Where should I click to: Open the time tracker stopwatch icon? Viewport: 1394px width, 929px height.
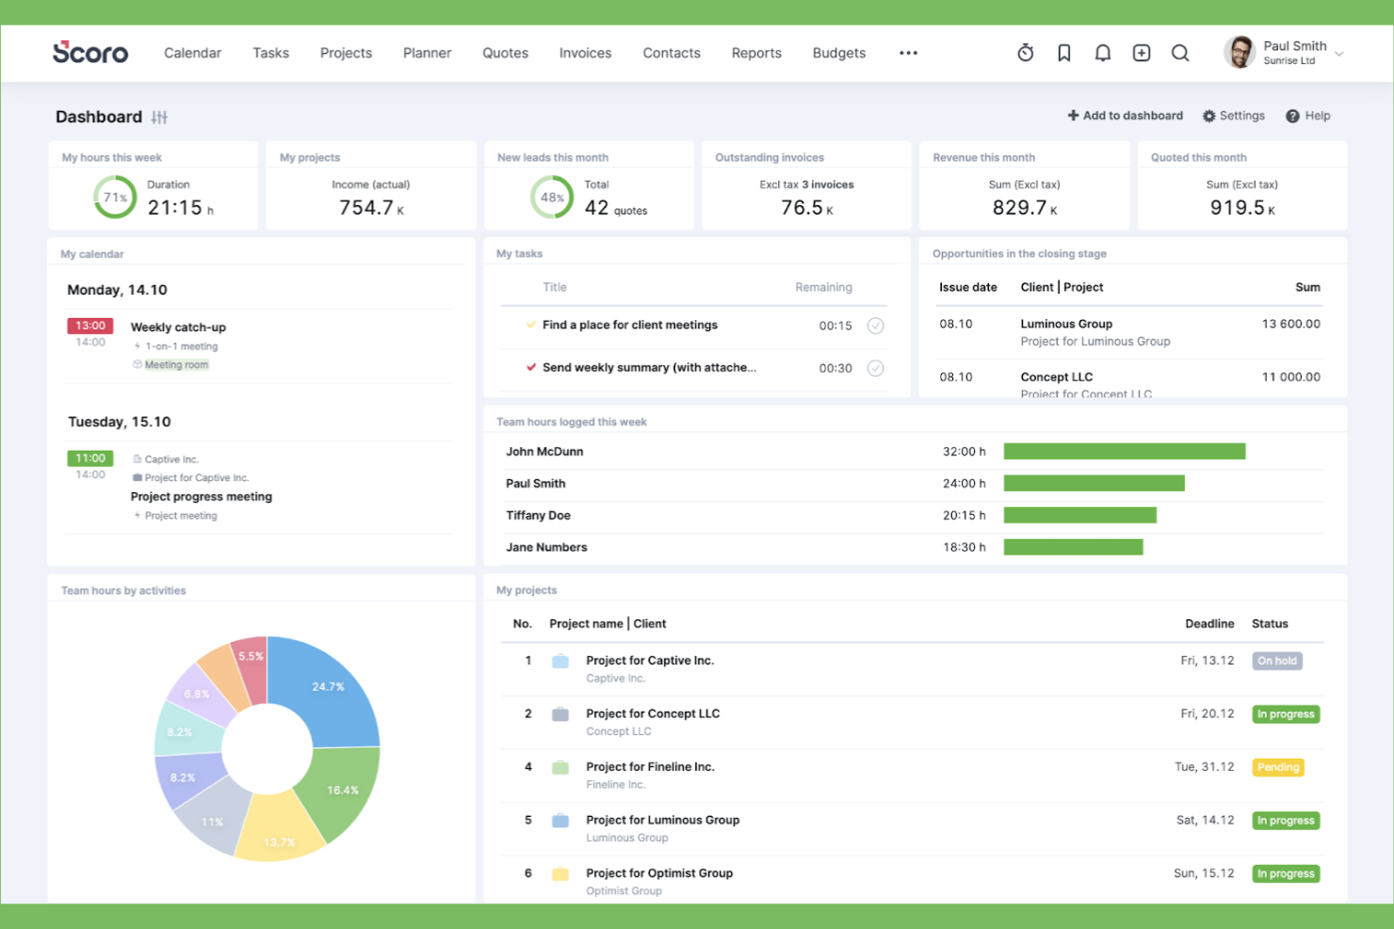pyautogui.click(x=1026, y=53)
